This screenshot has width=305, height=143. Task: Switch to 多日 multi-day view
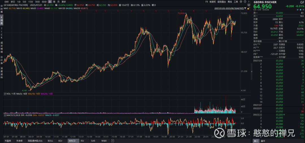pyautogui.click(x=13, y=2)
